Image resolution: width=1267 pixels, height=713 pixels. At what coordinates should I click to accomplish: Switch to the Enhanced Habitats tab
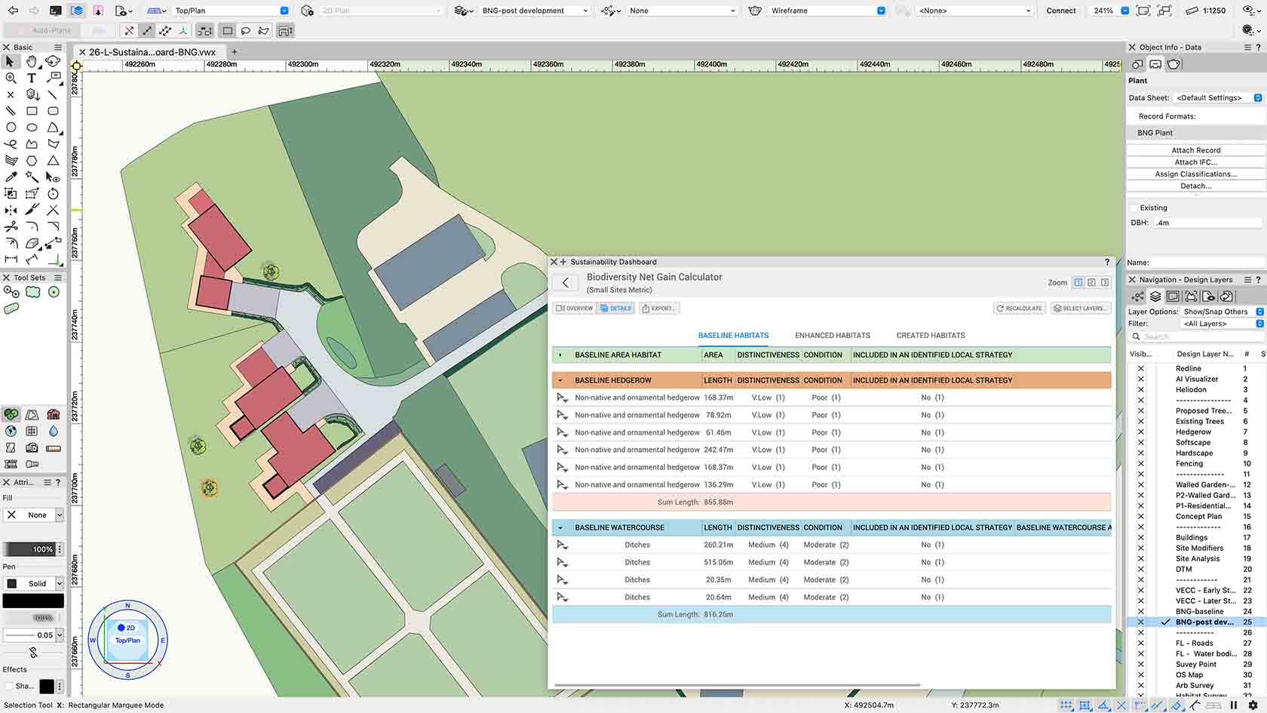pyautogui.click(x=832, y=335)
